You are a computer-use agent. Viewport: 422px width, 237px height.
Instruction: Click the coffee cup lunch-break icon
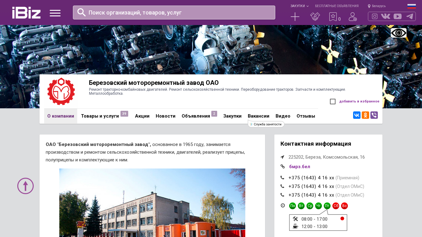point(295,226)
